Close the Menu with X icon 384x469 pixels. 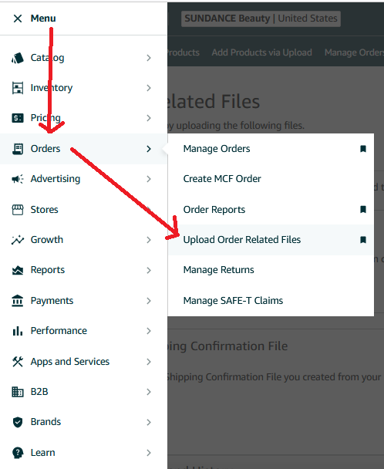18,19
